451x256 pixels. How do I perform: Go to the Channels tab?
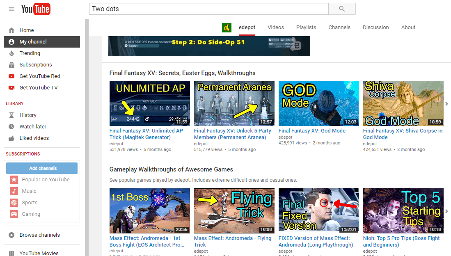(339, 27)
